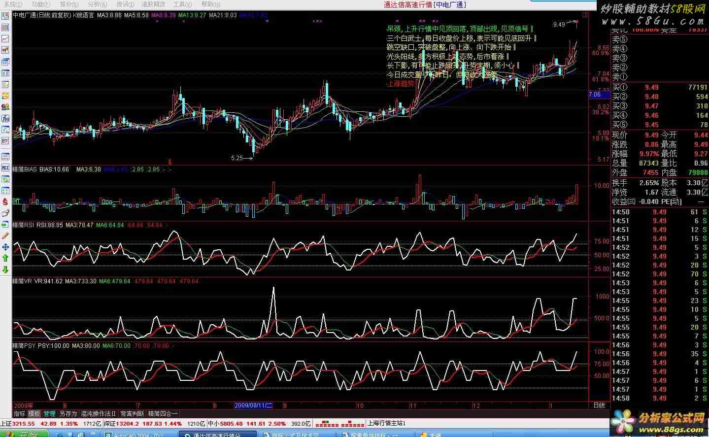
Task: Click 上海行情主站1 server status
Action: (386, 424)
